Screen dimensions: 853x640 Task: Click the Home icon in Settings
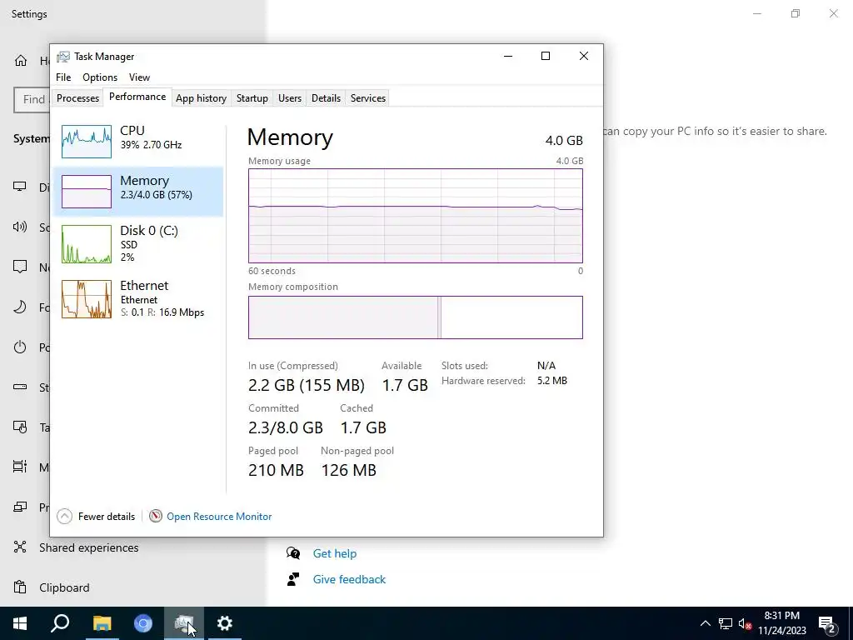(21, 60)
